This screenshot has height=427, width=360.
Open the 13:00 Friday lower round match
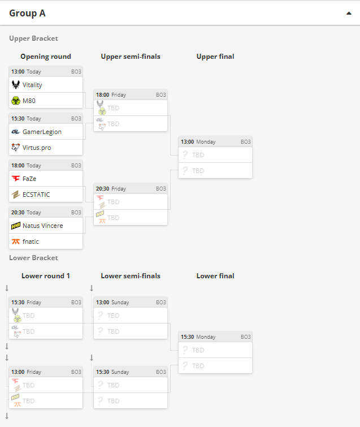pos(46,387)
